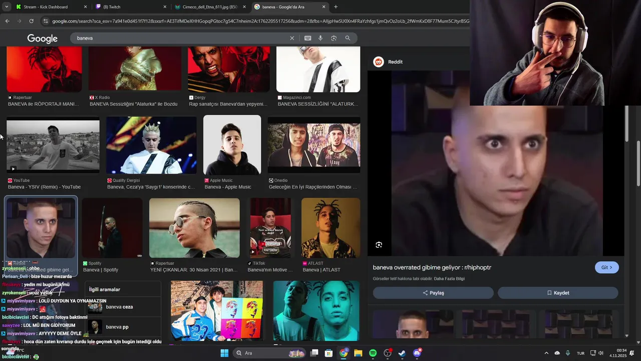
Task: Show hidden system tray icons
Action: tap(546, 353)
